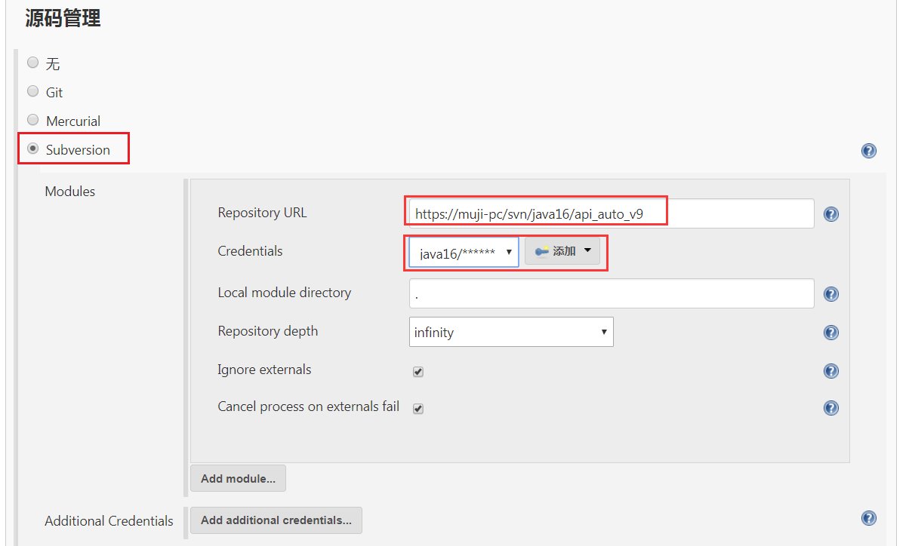Uncheck the Ignore externals checkbox
Image resolution: width=909 pixels, height=546 pixels.
(418, 371)
